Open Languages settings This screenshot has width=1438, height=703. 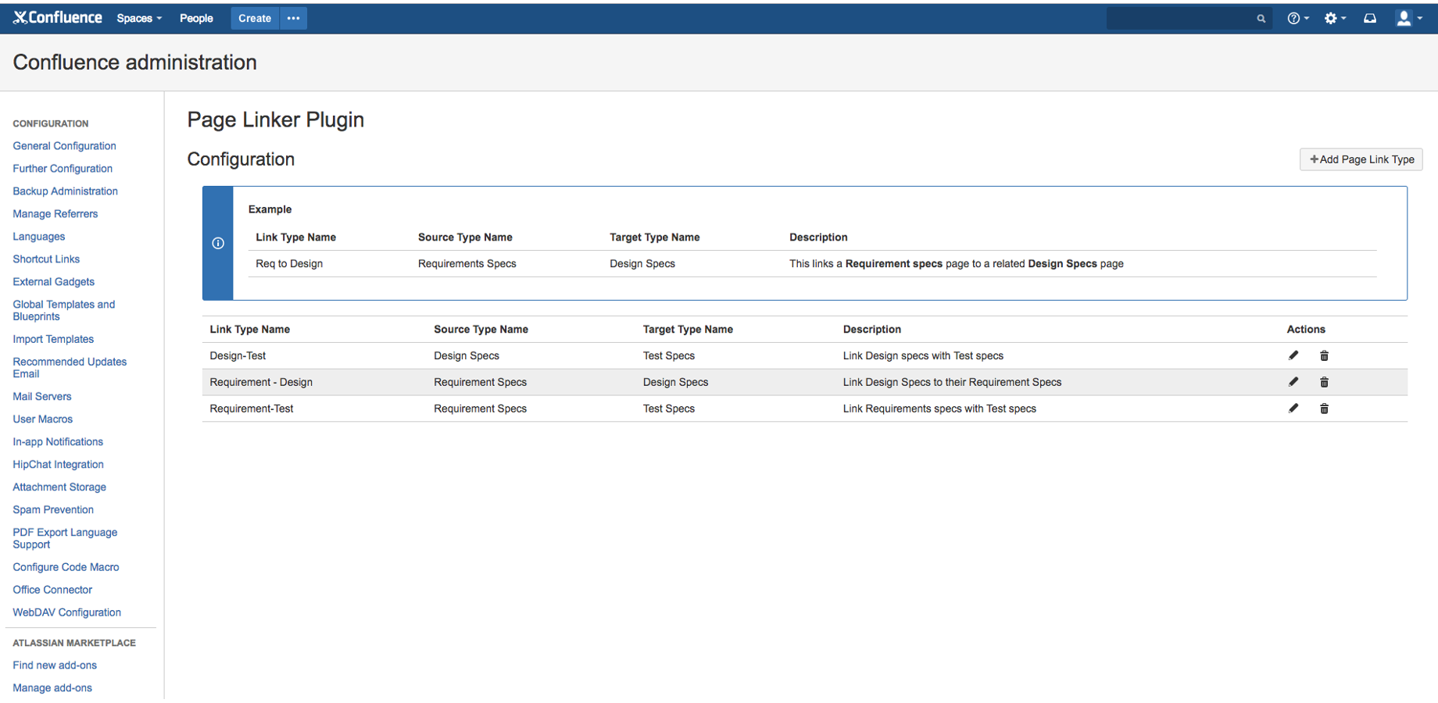[38, 237]
